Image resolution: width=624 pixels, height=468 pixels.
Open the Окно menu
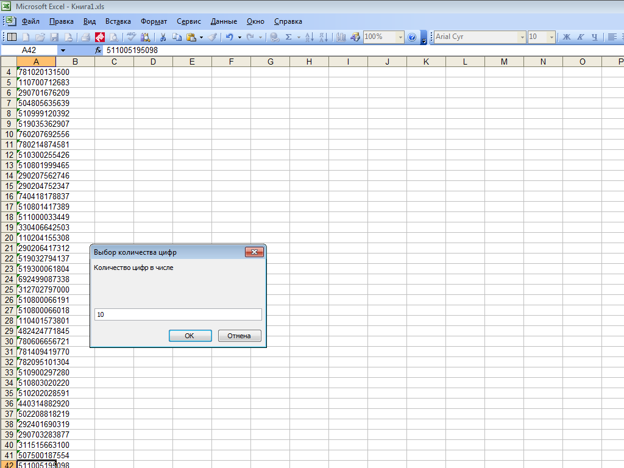255,21
